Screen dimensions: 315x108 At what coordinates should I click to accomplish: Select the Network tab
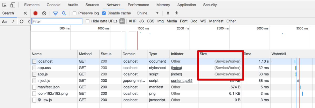[x=113, y=5]
